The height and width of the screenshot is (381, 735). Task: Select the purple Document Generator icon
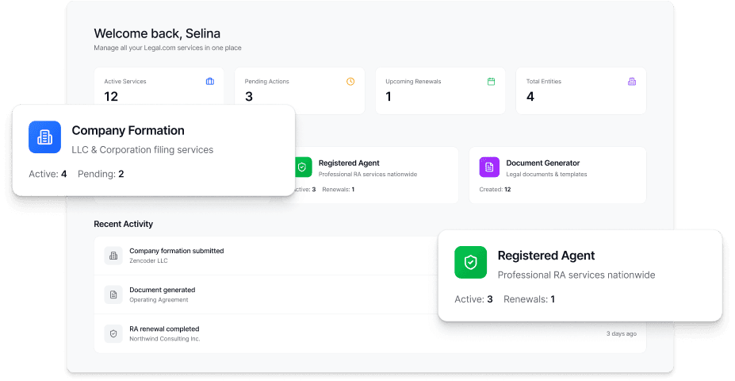[489, 167]
